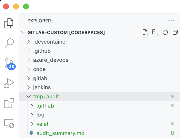Open the Explorer view icon
Viewport: 180px width, 138px height.
pos(9,23)
